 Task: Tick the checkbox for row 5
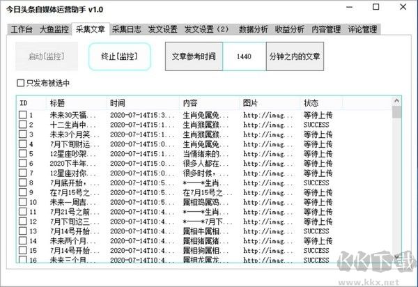point(23,153)
